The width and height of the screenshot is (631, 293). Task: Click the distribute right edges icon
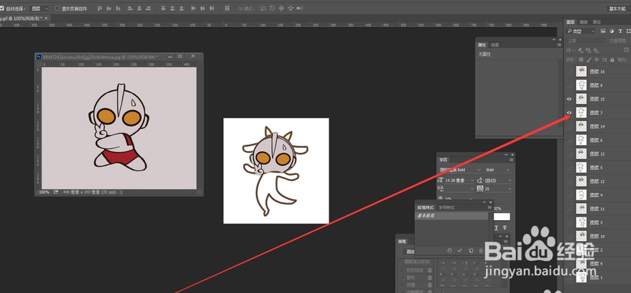point(212,9)
